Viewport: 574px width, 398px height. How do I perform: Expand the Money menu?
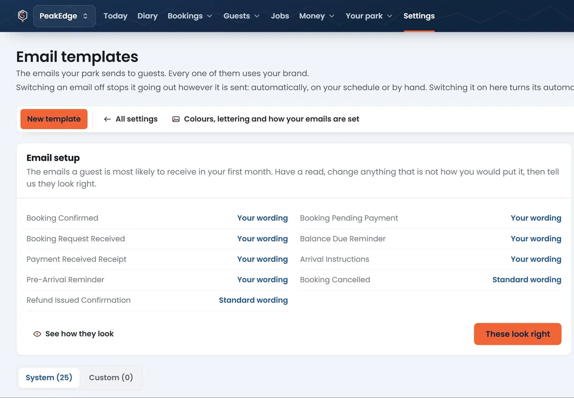(317, 16)
